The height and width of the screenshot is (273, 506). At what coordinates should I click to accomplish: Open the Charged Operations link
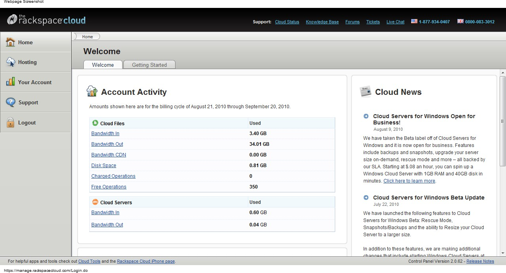(113, 176)
